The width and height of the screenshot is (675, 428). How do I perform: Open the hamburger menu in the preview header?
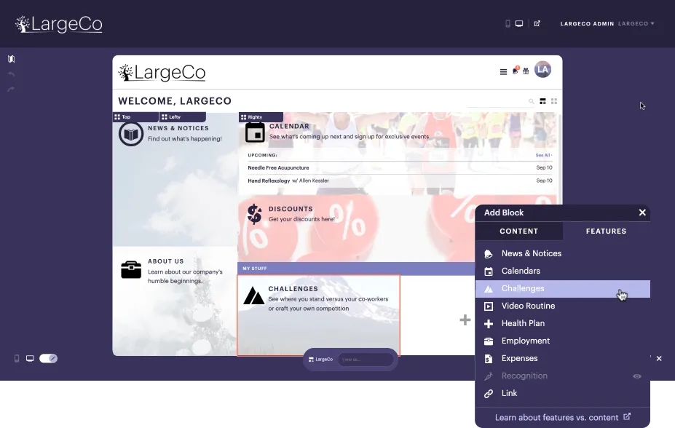pos(503,72)
